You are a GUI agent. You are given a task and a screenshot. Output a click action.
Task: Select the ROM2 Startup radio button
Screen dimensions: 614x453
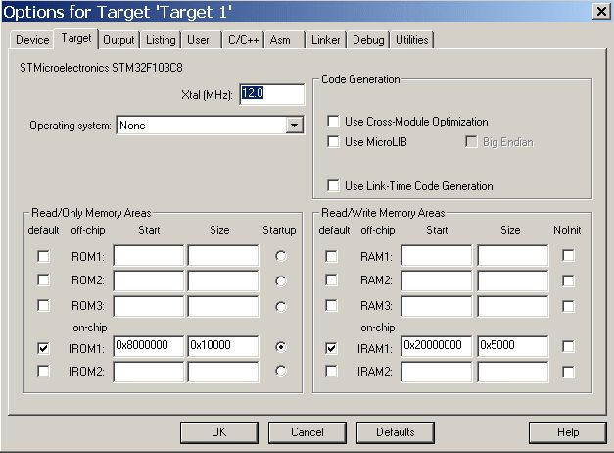click(x=281, y=281)
